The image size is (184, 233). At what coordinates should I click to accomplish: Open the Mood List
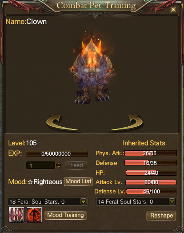pyautogui.click(x=78, y=181)
